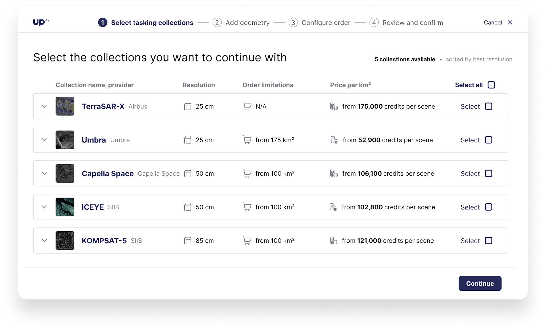Click the resolution icon in KOMPSAT-5 row
Image resolution: width=546 pixels, height=330 pixels.
(187, 241)
